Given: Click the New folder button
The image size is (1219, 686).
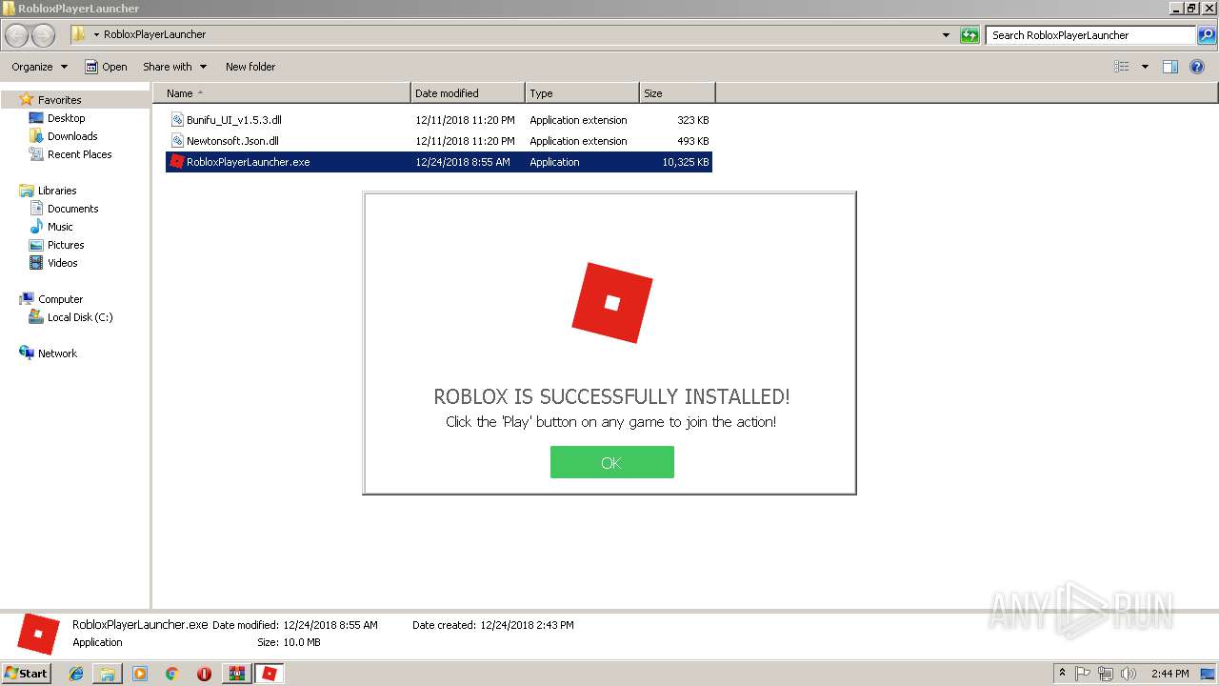Looking at the screenshot, I should [x=250, y=67].
